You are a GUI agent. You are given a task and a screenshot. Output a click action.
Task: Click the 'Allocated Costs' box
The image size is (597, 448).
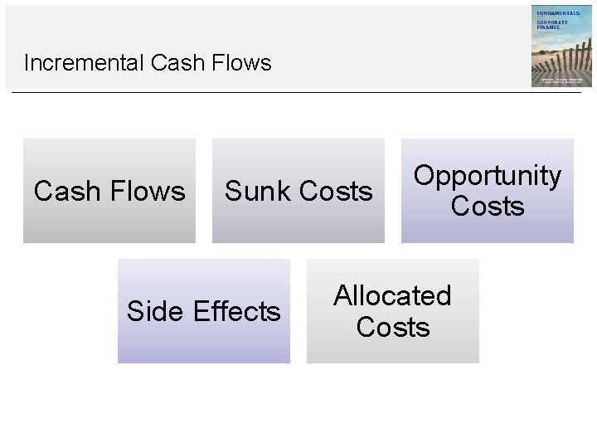coord(393,311)
